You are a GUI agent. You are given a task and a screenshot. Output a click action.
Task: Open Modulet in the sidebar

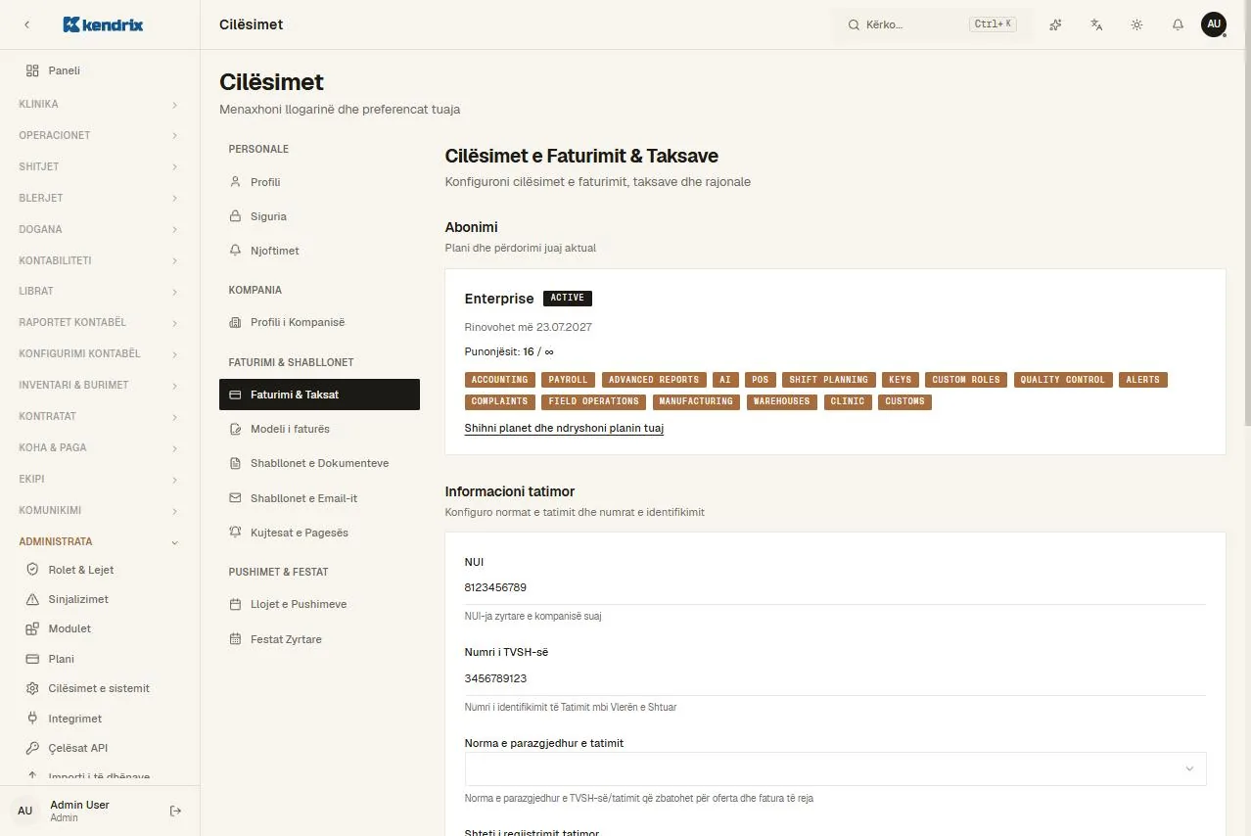100,628
